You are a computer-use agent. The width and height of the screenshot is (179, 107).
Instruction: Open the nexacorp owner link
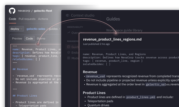(24, 11)
